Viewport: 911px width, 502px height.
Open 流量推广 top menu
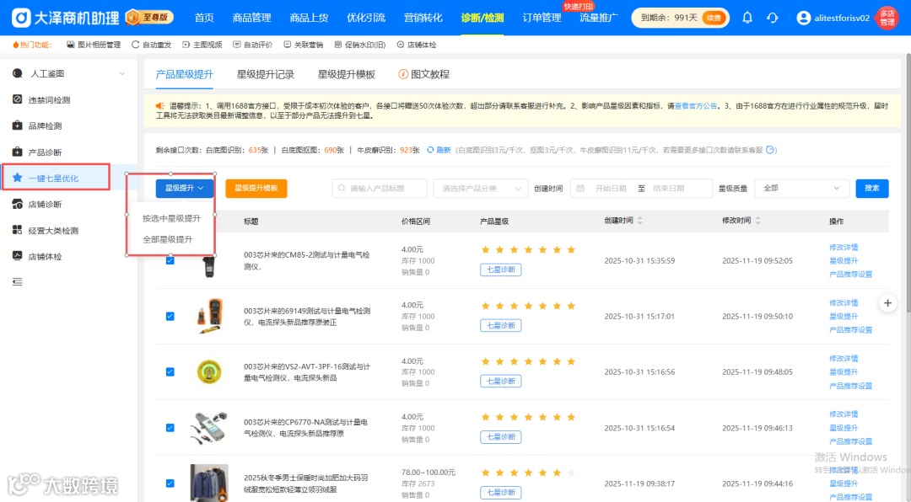598,18
